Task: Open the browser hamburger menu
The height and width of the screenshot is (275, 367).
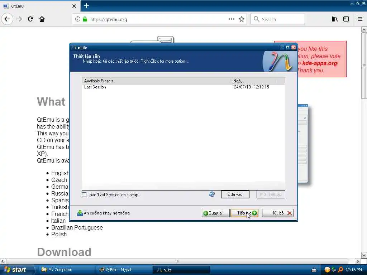Action: coord(360,19)
